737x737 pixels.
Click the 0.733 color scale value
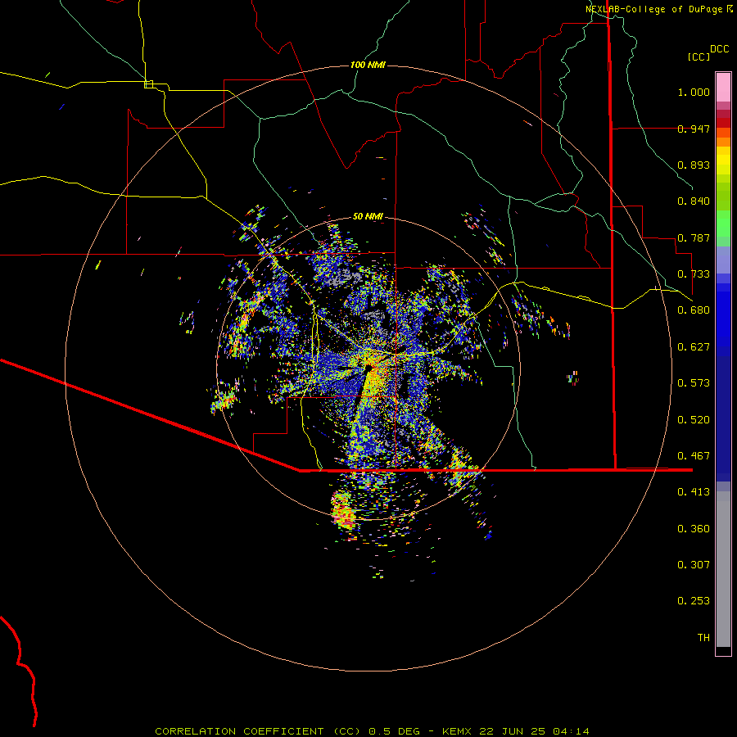coord(694,274)
